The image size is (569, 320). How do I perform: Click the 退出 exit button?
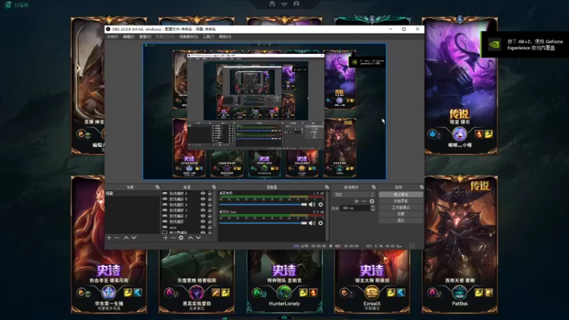tap(400, 220)
